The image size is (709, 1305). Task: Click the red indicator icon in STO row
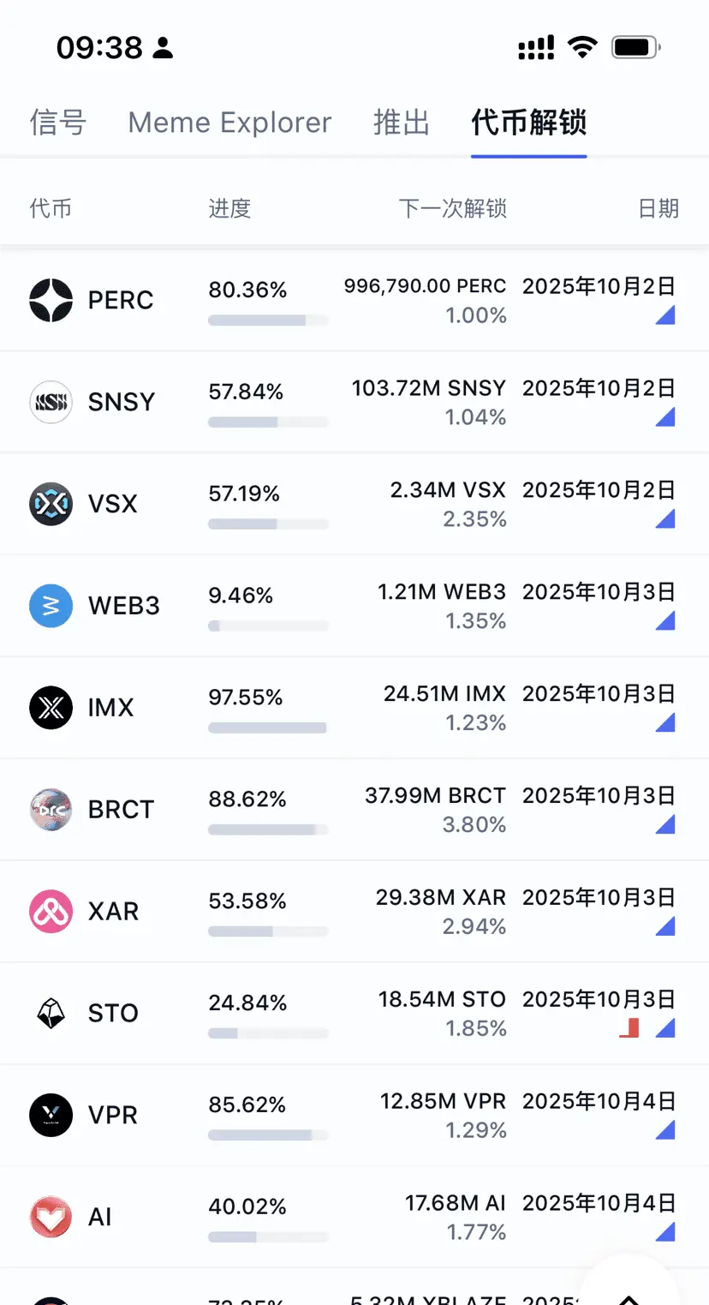(x=629, y=1027)
